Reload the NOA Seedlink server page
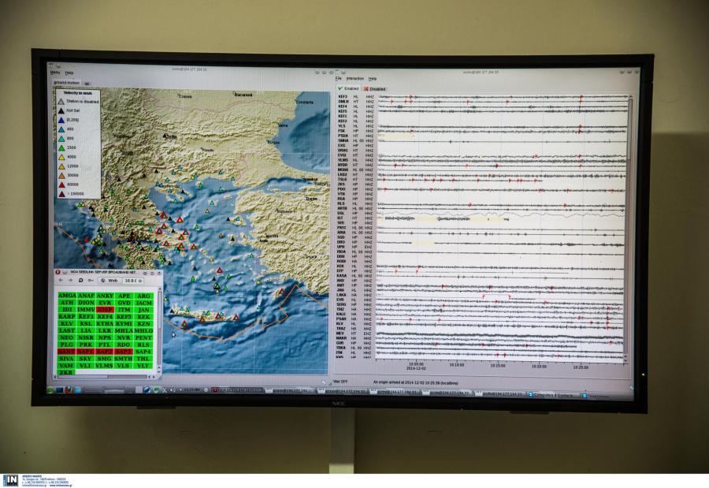Screen dimensions: 709x488 tap(80, 280)
